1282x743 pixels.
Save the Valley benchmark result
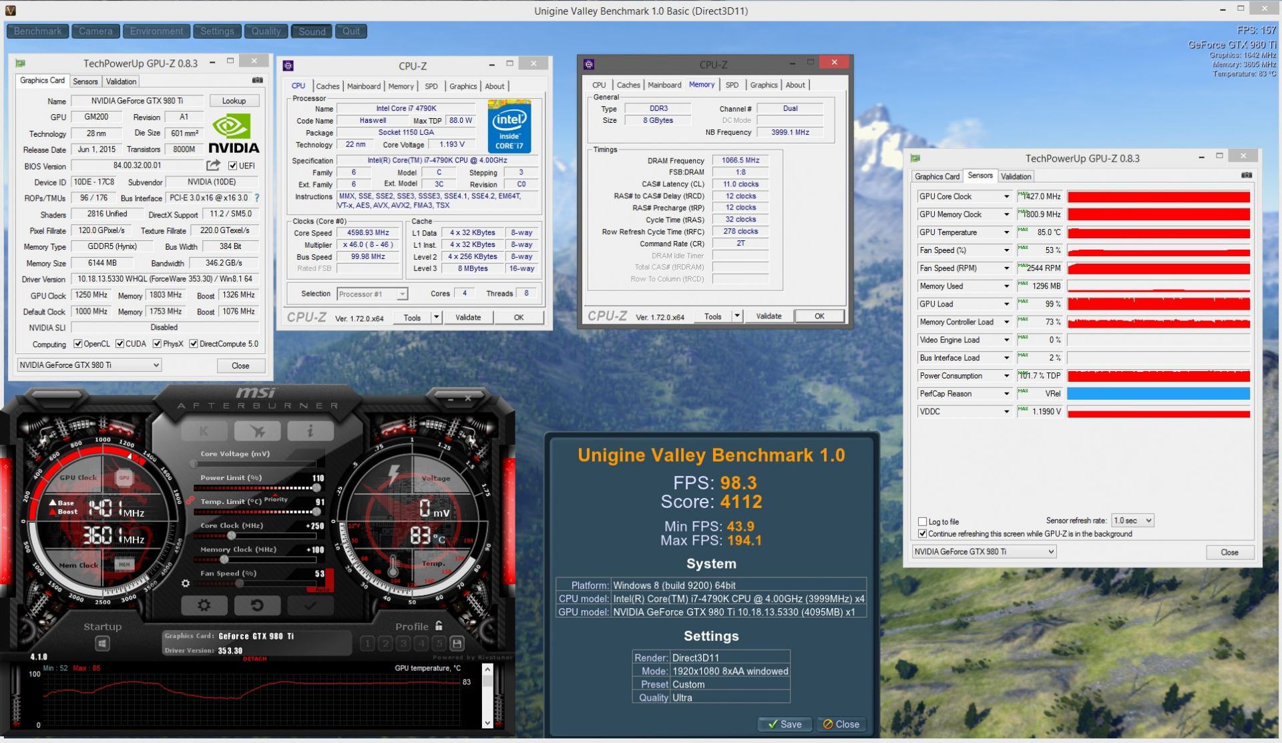[x=785, y=724]
